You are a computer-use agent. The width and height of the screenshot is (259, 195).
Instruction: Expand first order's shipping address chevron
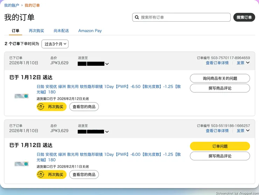pos(107,64)
